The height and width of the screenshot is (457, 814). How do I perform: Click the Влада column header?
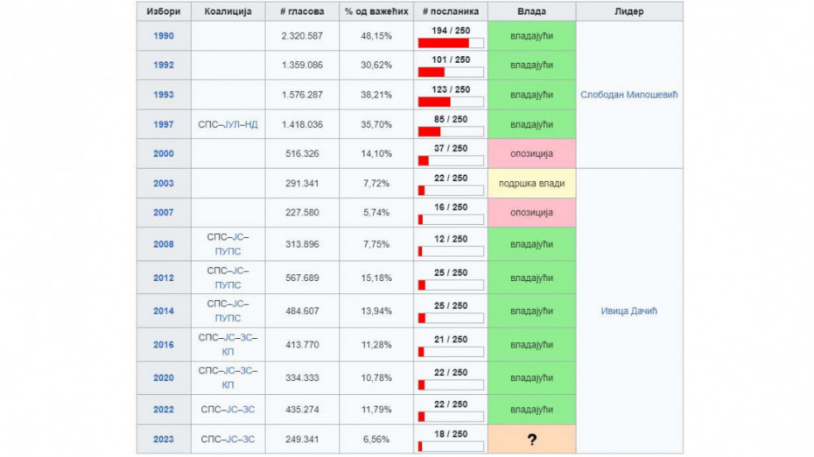click(x=531, y=11)
